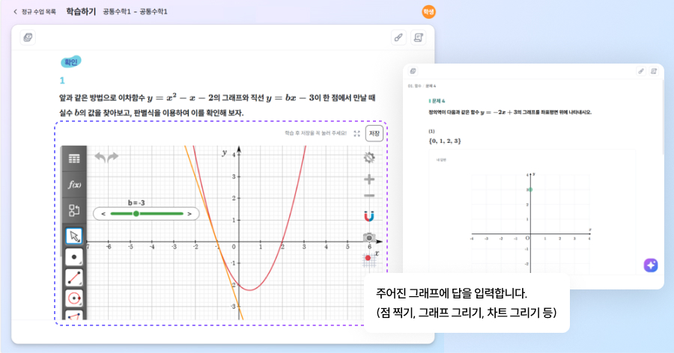
Task: Expand the graph to fullscreen
Action: pos(356,133)
